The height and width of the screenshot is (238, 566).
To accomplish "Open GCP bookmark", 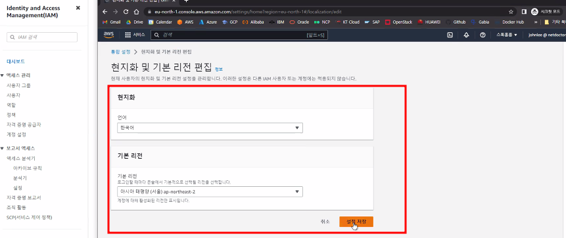I will tap(230, 22).
